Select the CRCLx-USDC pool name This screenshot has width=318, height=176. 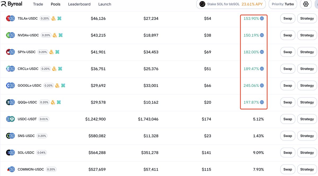[x=28, y=69]
